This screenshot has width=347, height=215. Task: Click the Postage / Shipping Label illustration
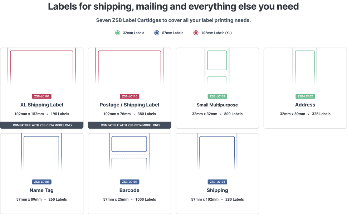129,70
